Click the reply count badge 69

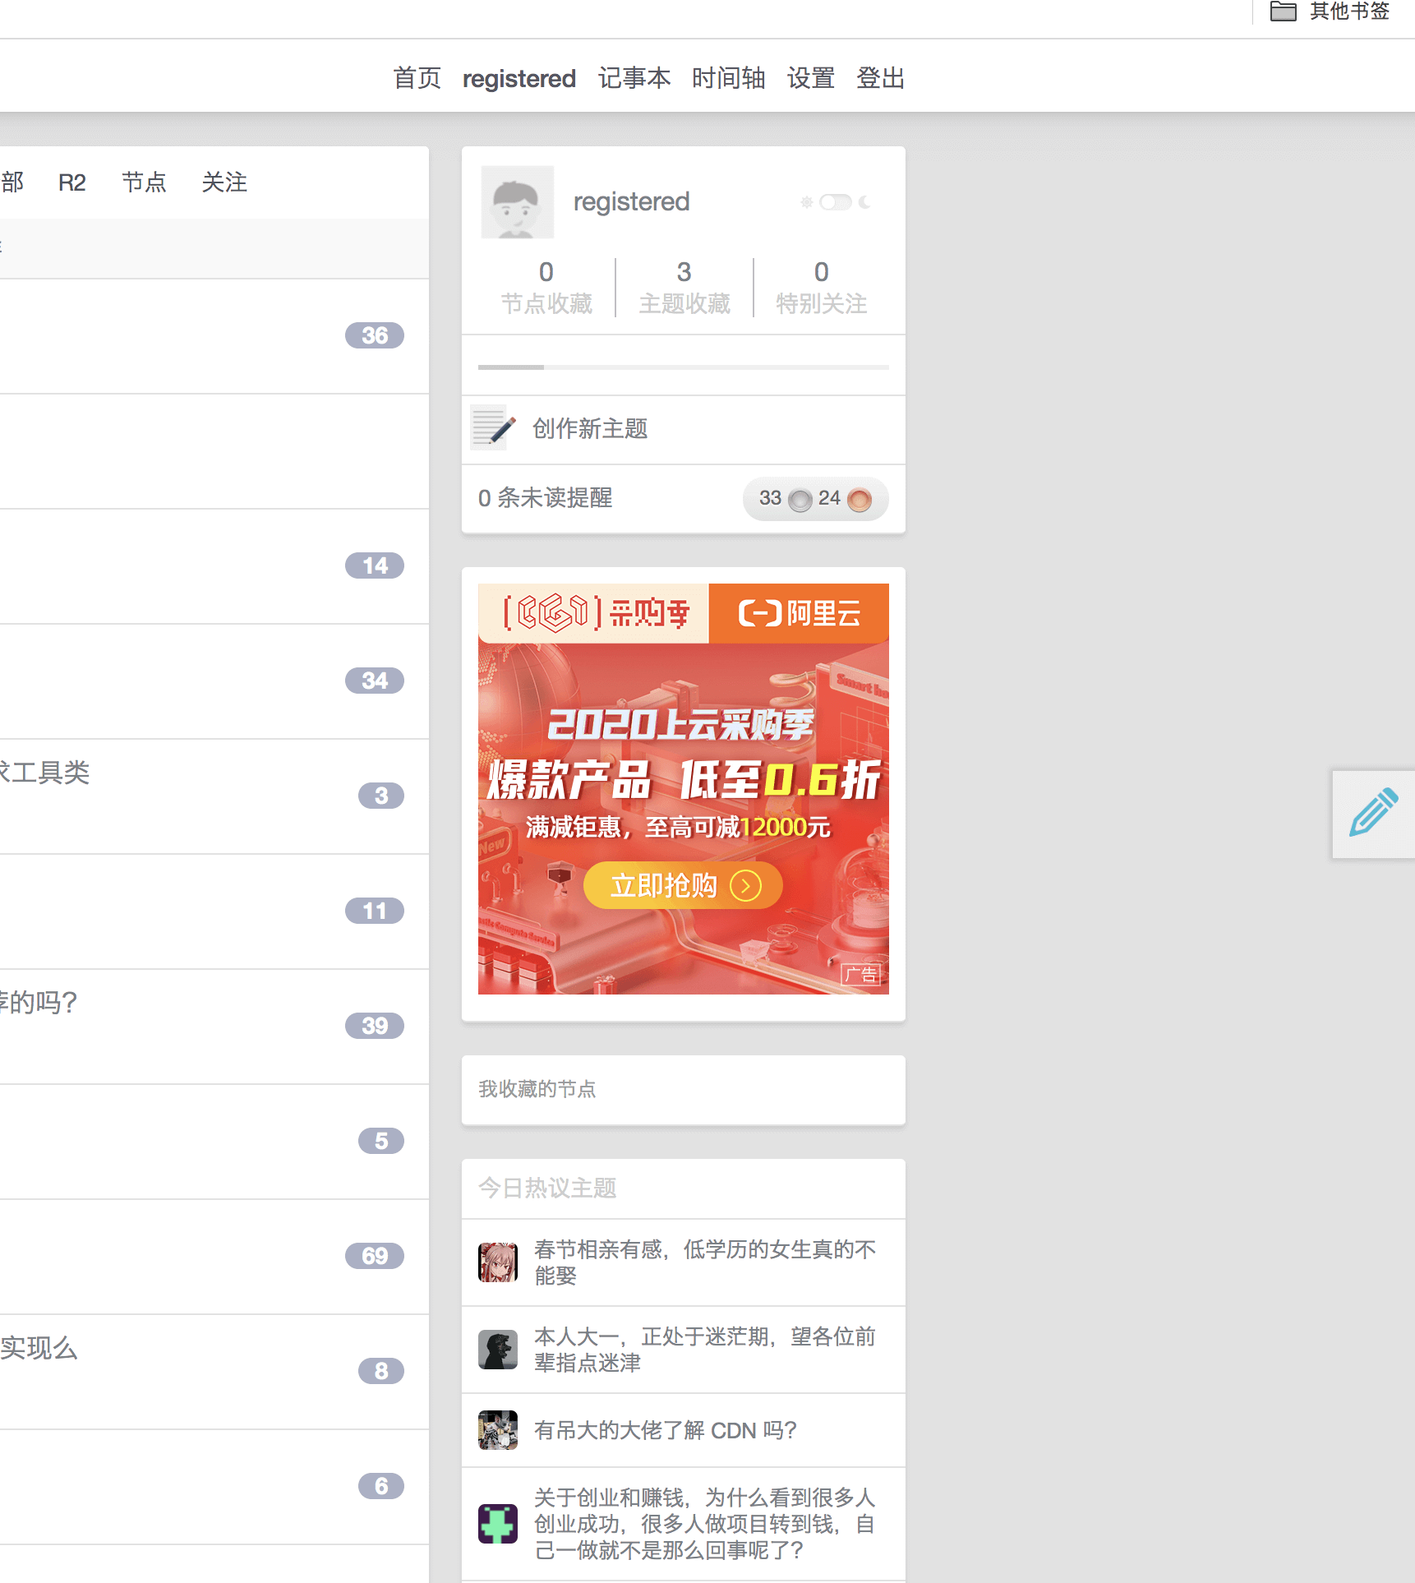coord(375,1256)
